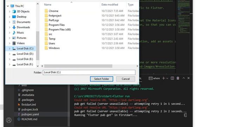Expand the Desktop tree node
Screen dimensions: 225x127
click(x=9, y=17)
